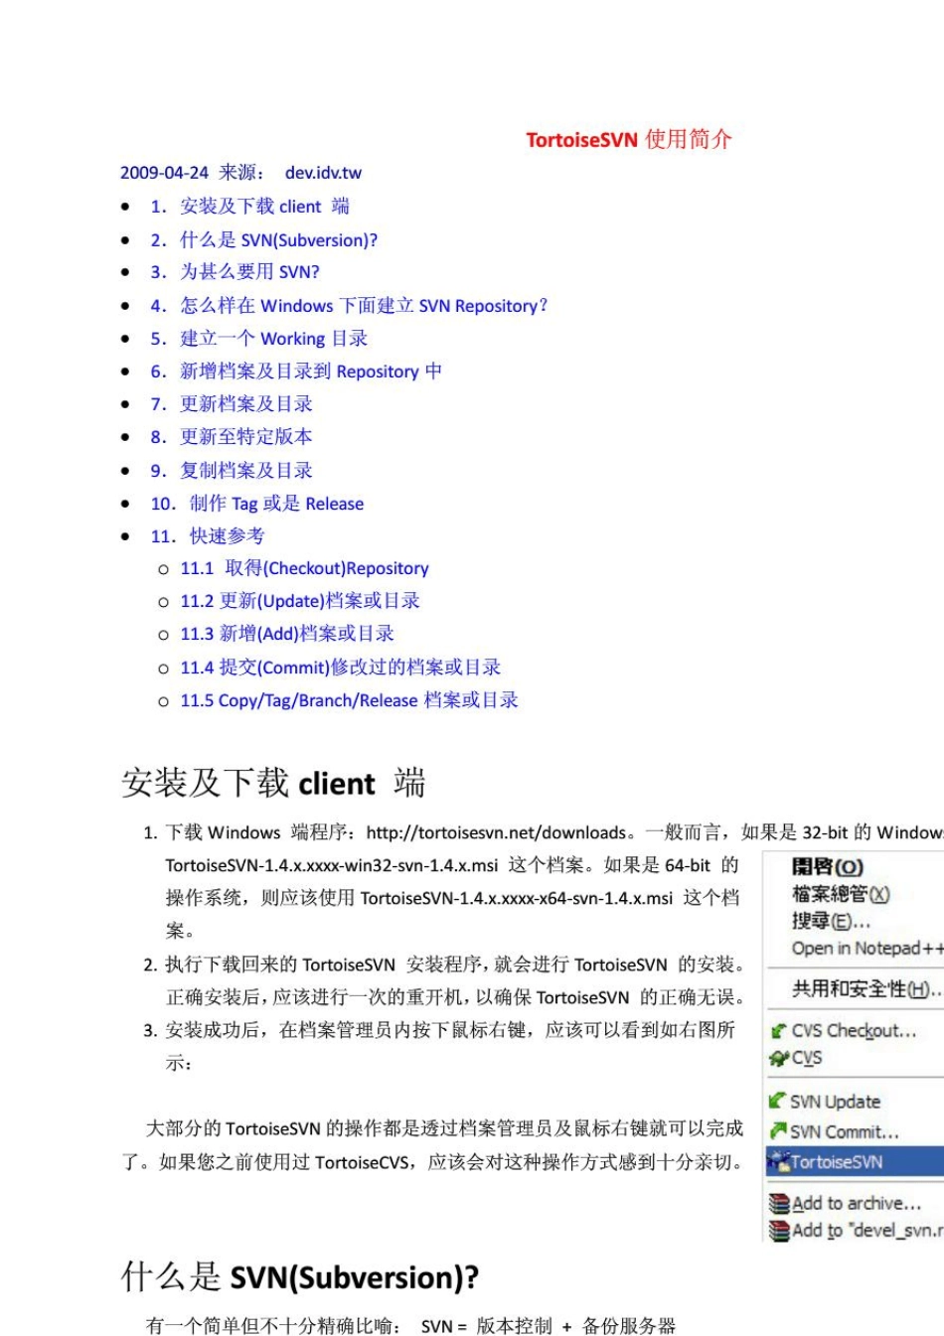The height and width of the screenshot is (1336, 944).
Task: Open link '2. 什么是 SVN(Subversion)?'
Action: [263, 239]
